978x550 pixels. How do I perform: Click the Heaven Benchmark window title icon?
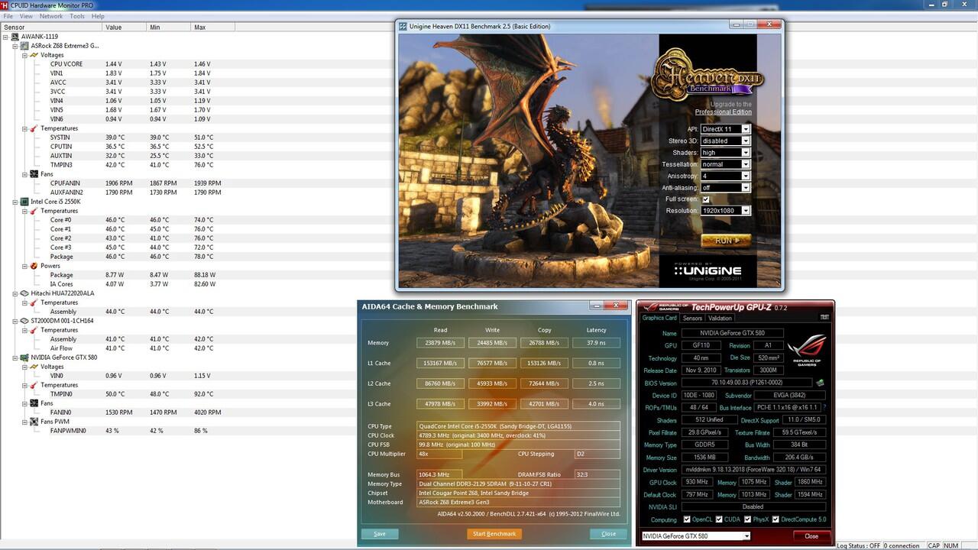pos(403,26)
